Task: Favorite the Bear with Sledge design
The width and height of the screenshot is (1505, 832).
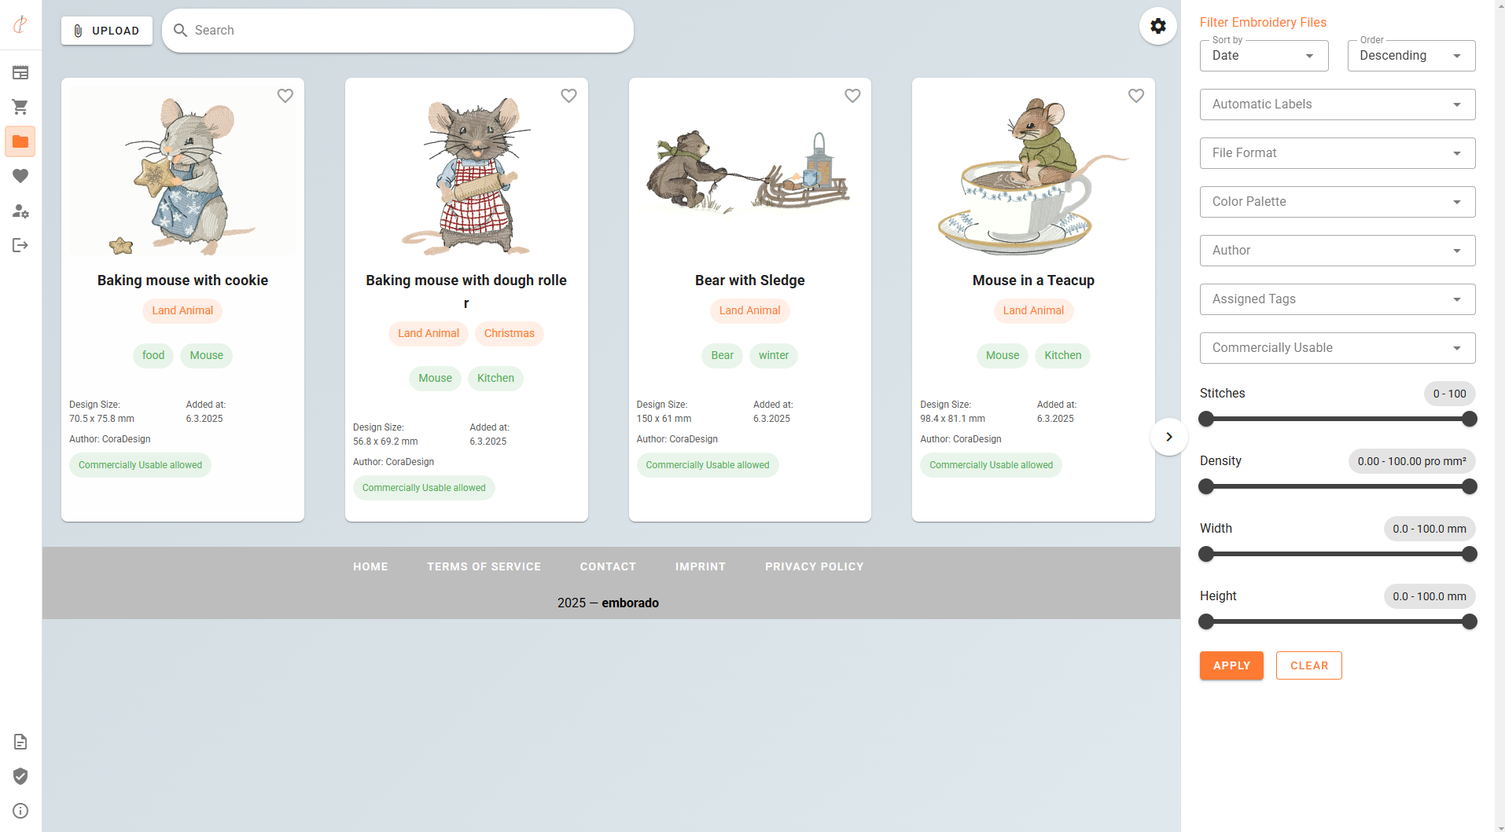Action: (852, 96)
